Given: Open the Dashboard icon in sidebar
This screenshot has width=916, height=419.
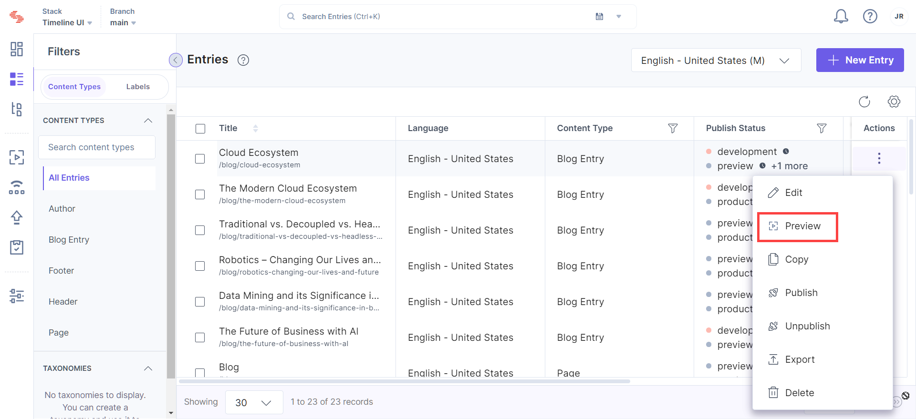Looking at the screenshot, I should point(17,49).
